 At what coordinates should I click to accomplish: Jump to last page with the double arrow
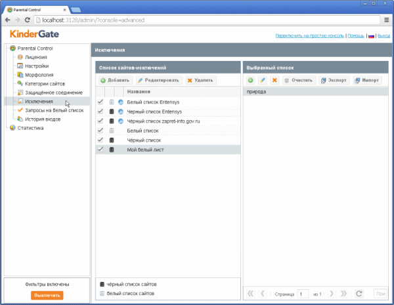point(344,294)
